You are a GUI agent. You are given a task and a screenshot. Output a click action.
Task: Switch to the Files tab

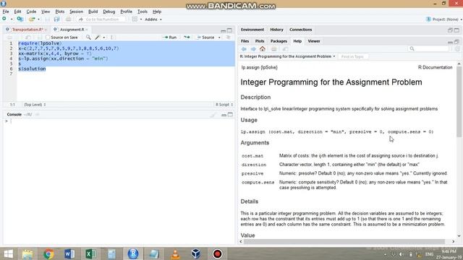[x=245, y=41]
